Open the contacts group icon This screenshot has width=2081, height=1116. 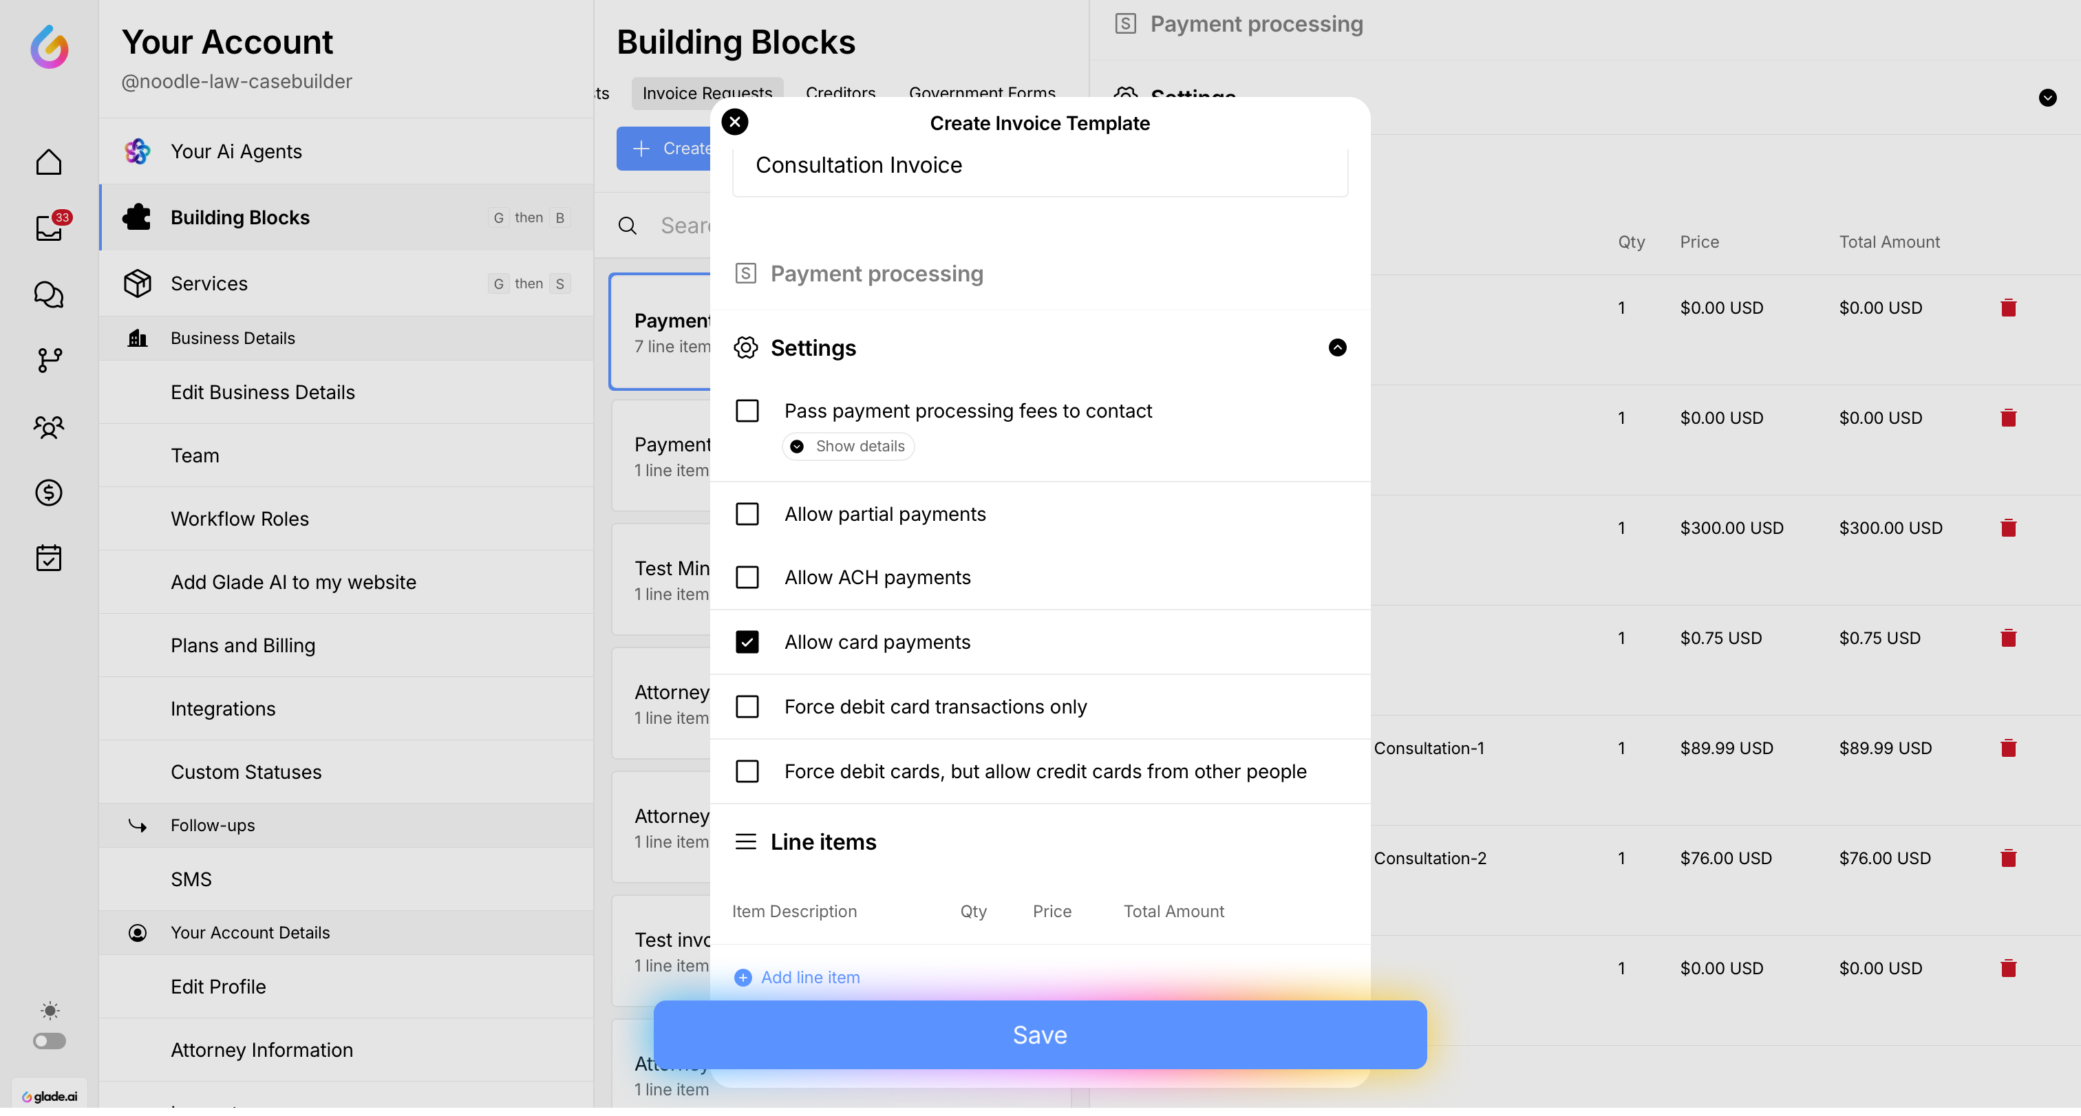coord(48,427)
